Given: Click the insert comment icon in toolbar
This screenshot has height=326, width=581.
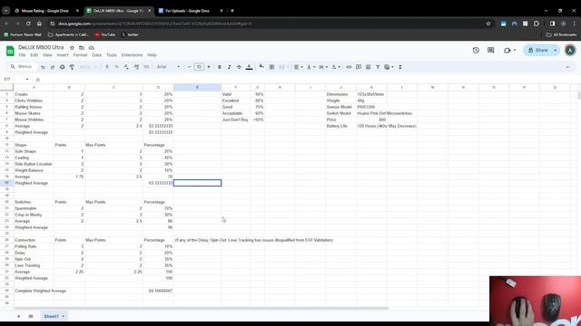Looking at the screenshot, I should [359, 67].
